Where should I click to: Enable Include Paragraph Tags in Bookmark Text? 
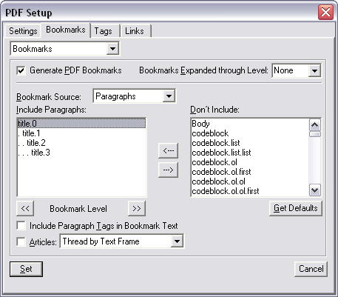coord(21,226)
